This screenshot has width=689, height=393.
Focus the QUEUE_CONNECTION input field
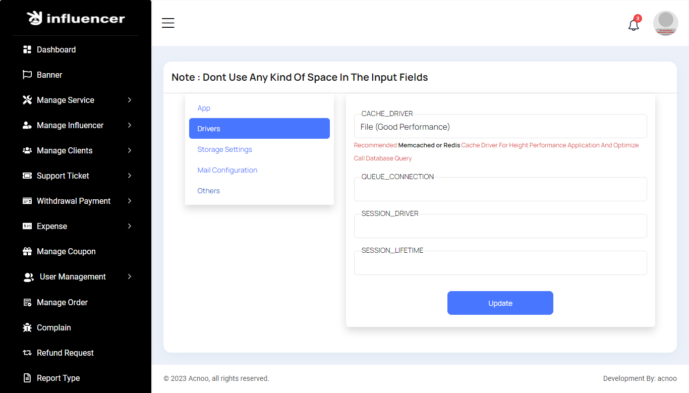click(x=500, y=190)
